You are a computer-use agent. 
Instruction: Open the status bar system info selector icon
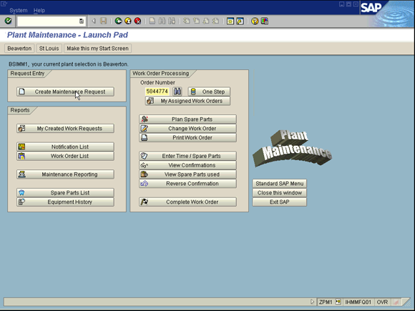click(338, 302)
